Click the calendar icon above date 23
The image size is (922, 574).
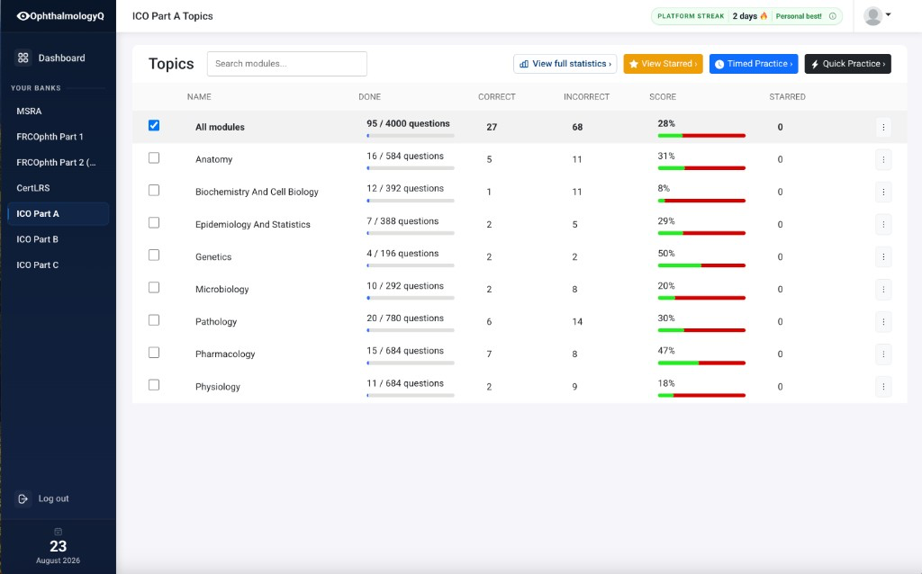(x=59, y=532)
